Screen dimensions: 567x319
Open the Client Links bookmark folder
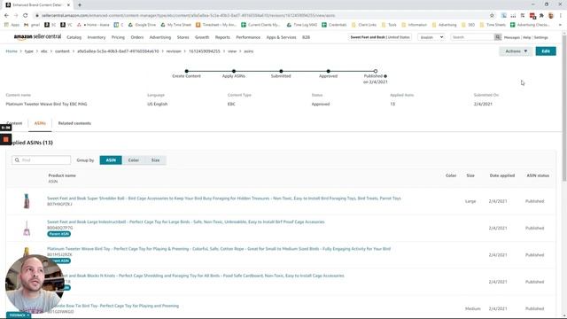[364, 25]
